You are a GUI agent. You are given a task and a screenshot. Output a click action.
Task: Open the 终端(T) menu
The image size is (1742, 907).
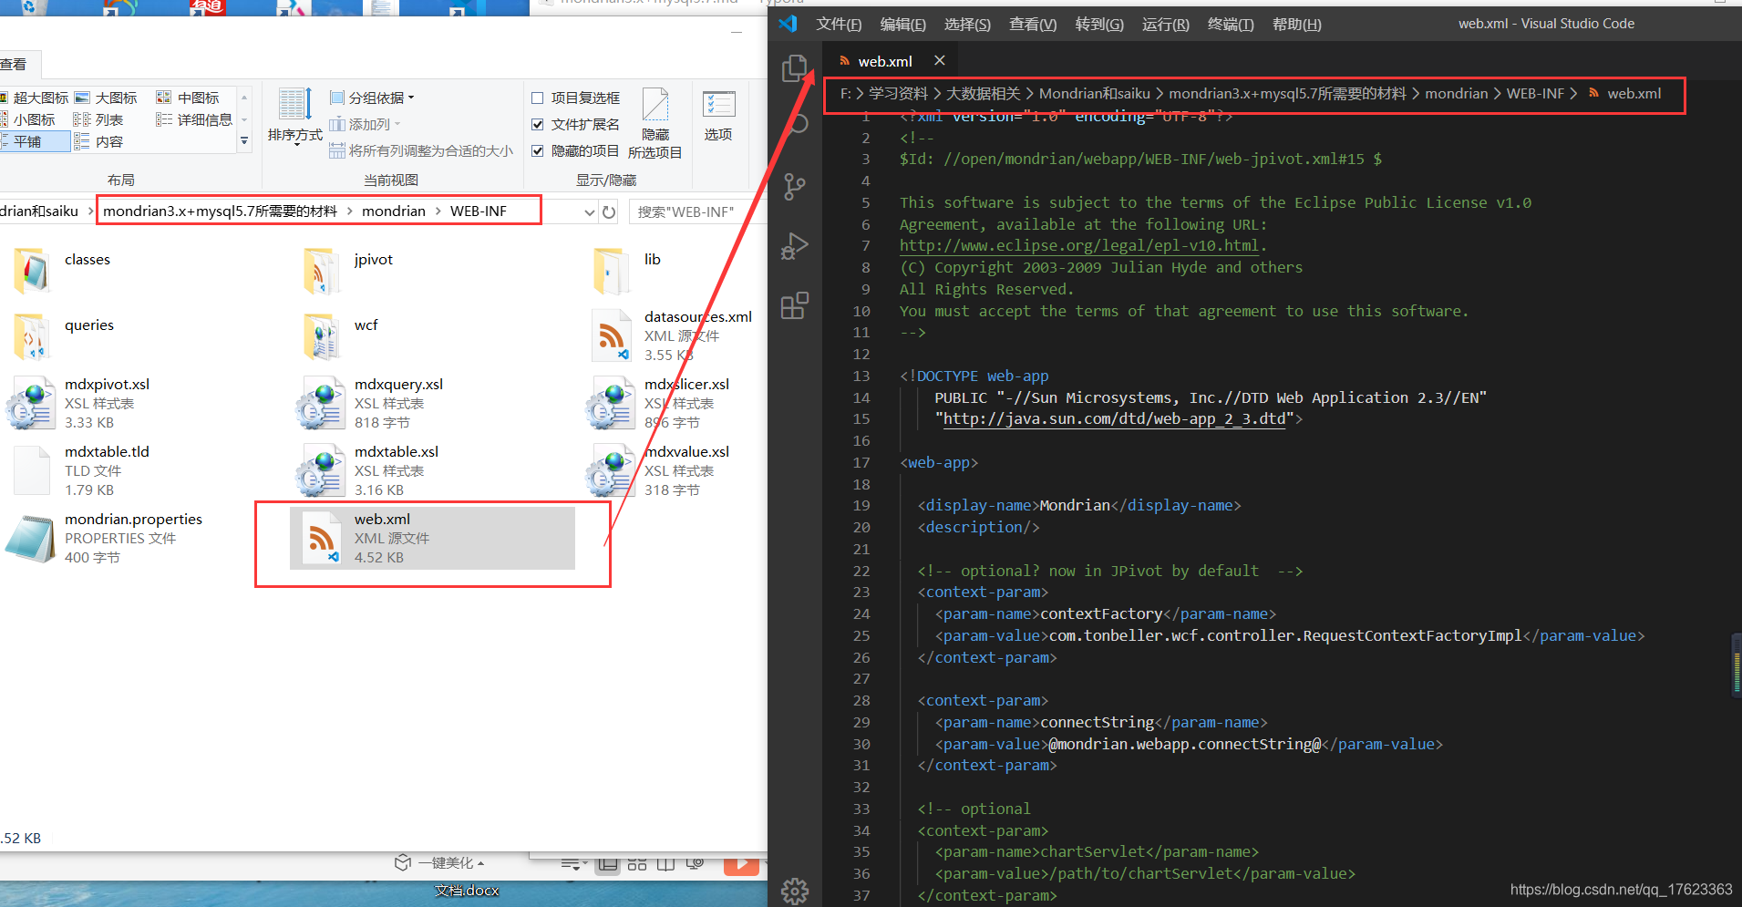[x=1231, y=25]
